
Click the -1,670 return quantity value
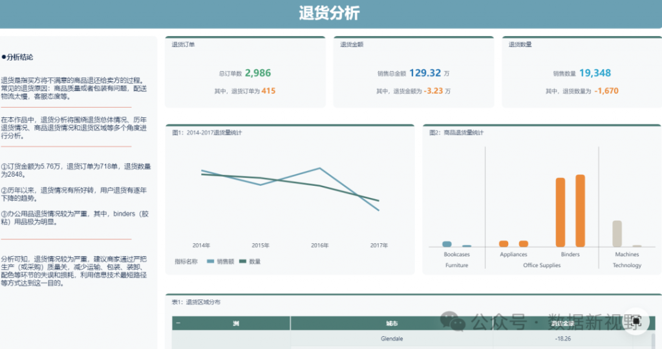click(606, 91)
